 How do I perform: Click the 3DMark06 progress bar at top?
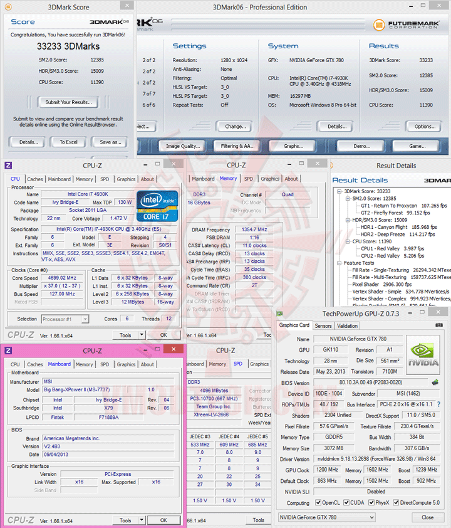[267, 24]
